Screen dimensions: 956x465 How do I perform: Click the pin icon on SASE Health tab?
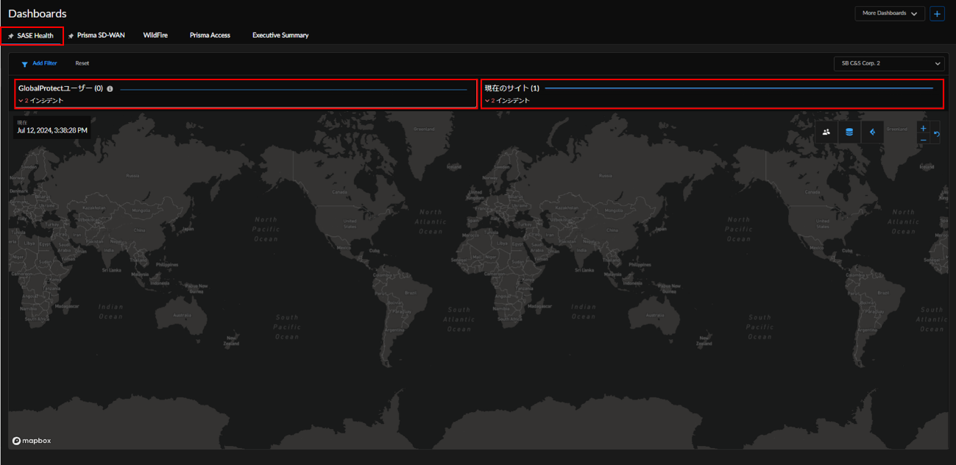pos(11,36)
